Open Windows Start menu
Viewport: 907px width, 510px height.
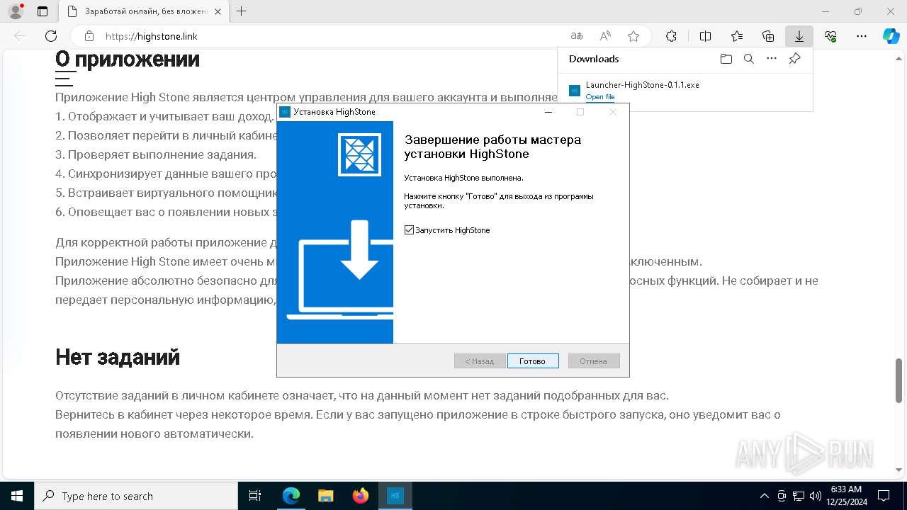click(x=17, y=496)
